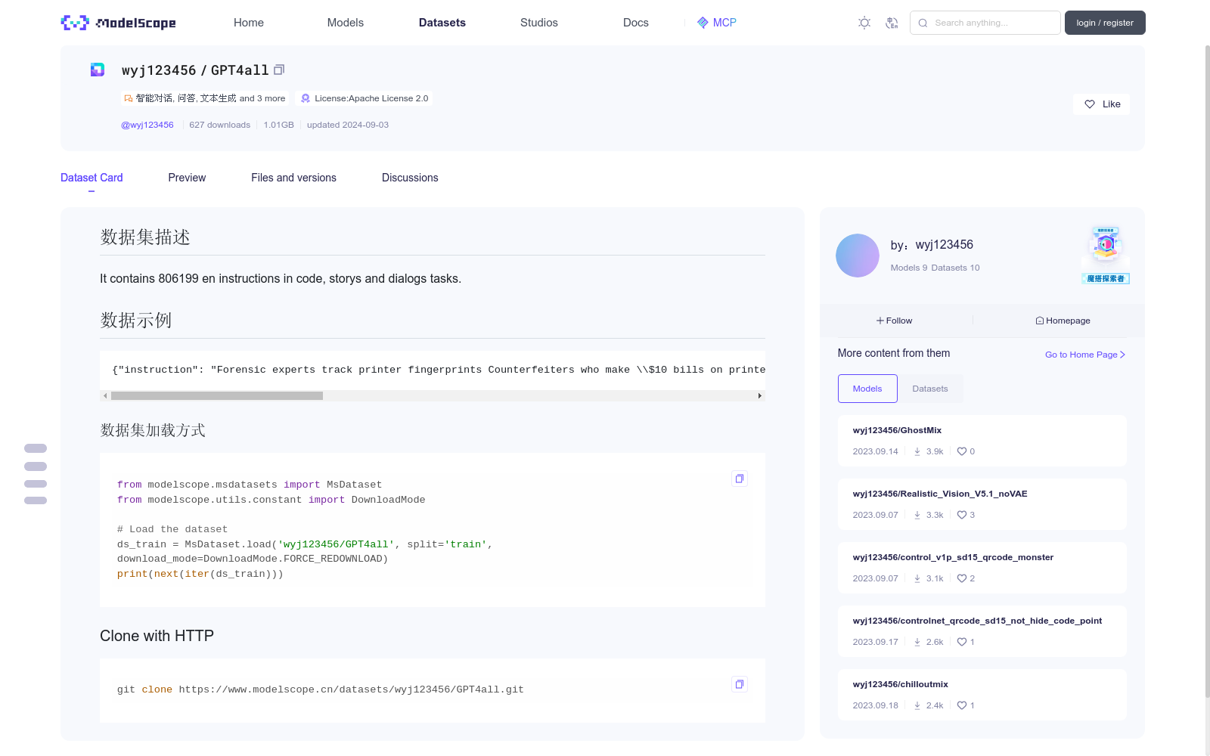Click the user avatar for wyj123456
Image resolution: width=1210 pixels, height=756 pixels.
(x=857, y=256)
